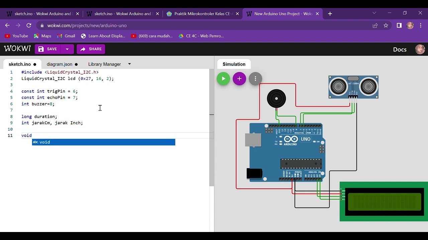
Task: Open the YouTube bookmark
Action: pos(16,36)
